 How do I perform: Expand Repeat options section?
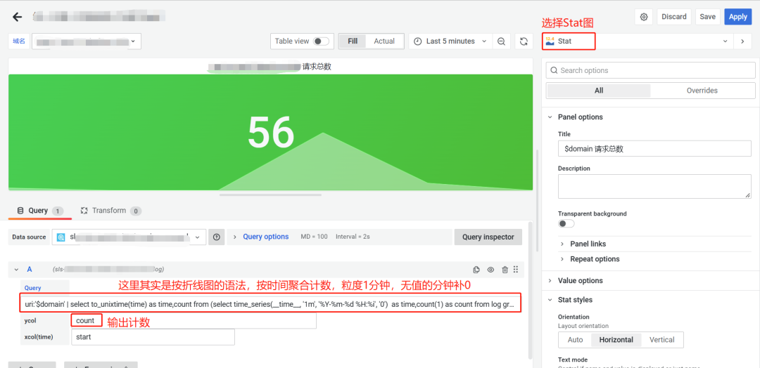[x=594, y=258]
